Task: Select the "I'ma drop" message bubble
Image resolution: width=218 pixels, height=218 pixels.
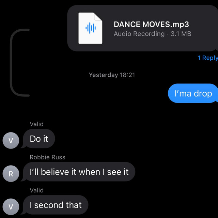Action: pyautogui.click(x=193, y=93)
